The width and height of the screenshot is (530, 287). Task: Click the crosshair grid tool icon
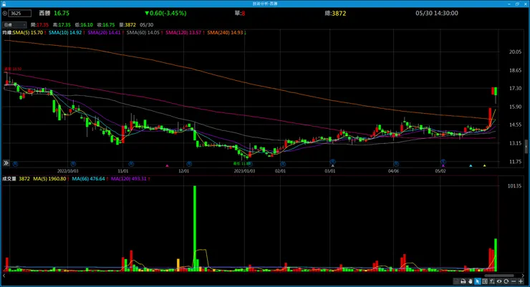[485, 281]
